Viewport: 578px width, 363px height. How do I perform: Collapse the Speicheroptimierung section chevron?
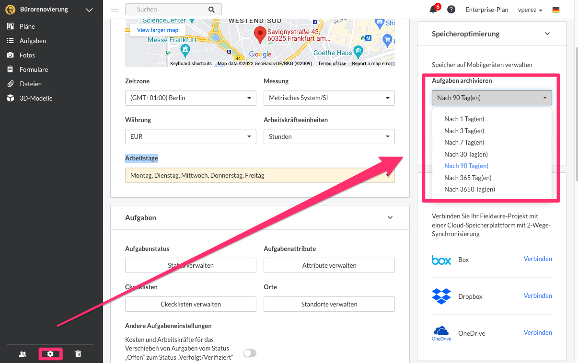[547, 34]
